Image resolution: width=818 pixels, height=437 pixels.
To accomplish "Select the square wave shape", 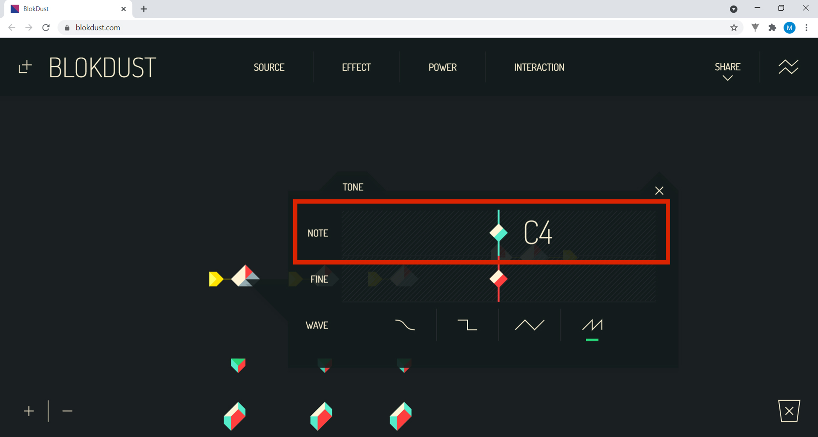I will [467, 325].
